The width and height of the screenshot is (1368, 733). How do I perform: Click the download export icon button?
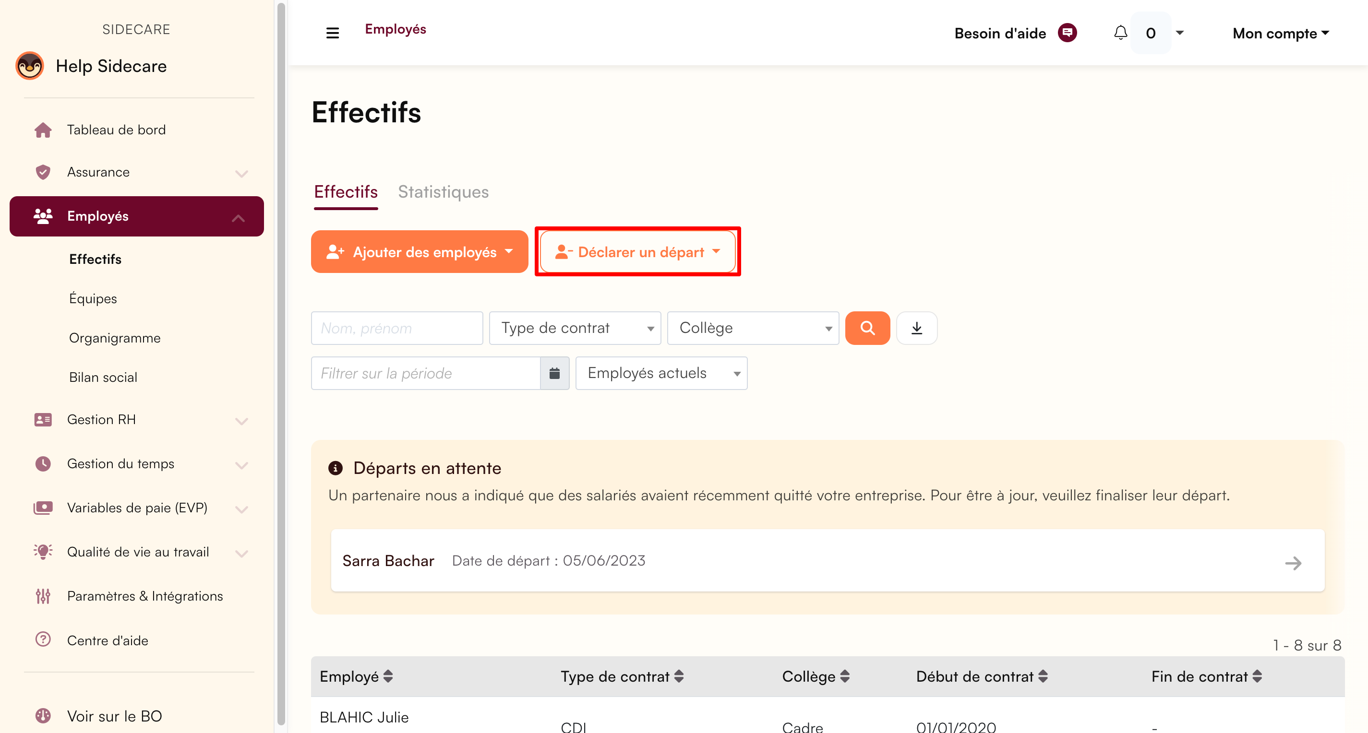point(917,328)
